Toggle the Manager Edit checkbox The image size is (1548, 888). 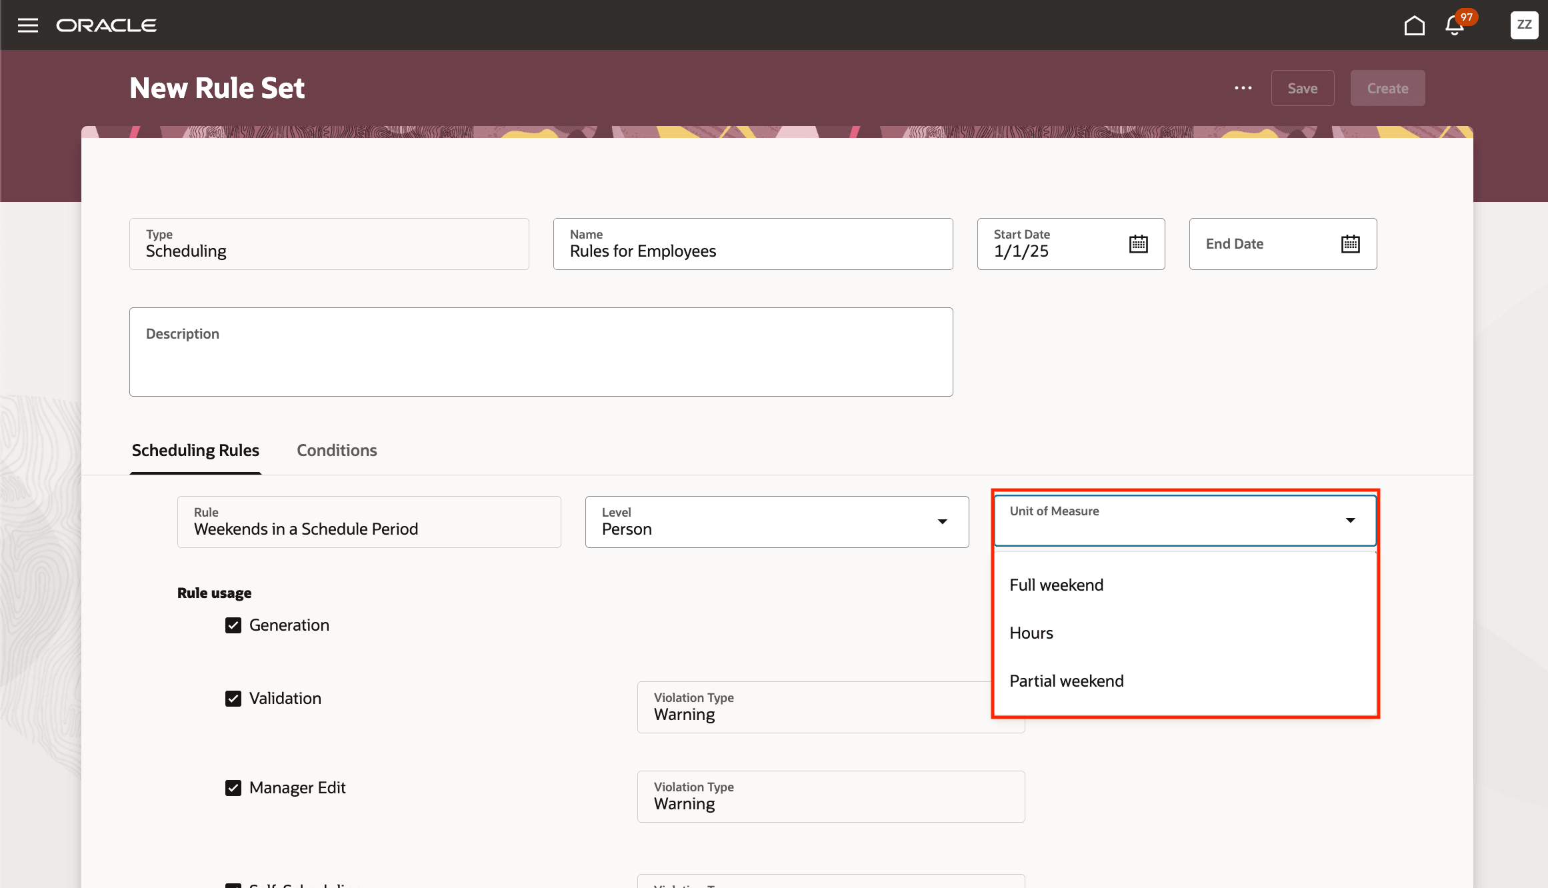pos(233,788)
